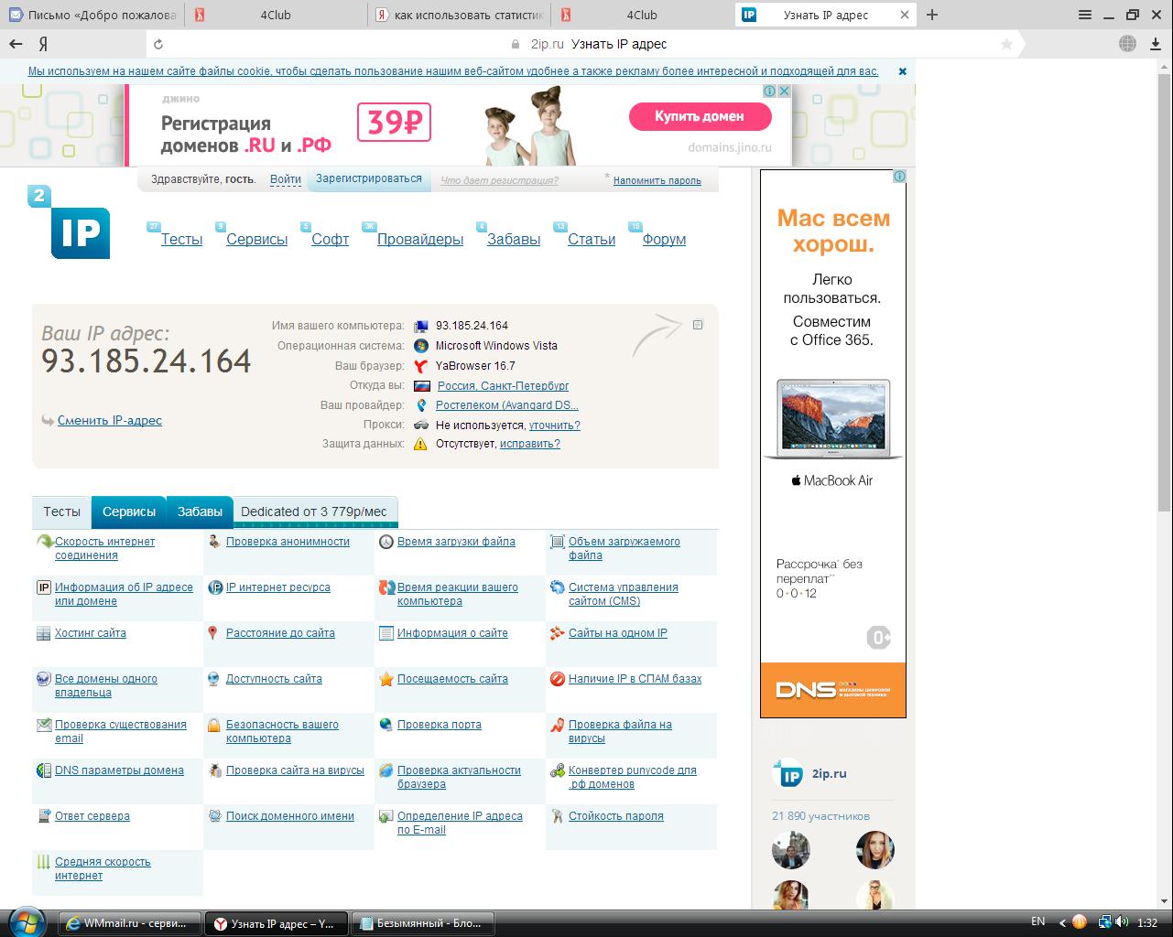Dismiss the cookie notice bar
1173x937 pixels.
[902, 70]
